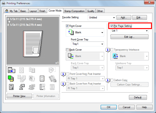Click the dimmed scattered documents icon
The width and height of the screenshot is (156, 113).
click(22, 79)
